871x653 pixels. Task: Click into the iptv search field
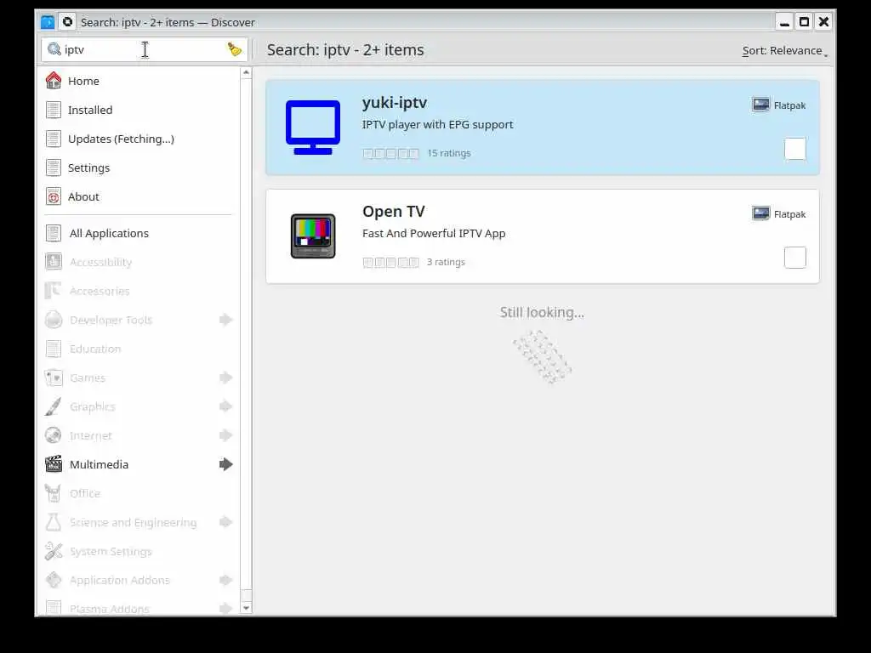point(143,49)
